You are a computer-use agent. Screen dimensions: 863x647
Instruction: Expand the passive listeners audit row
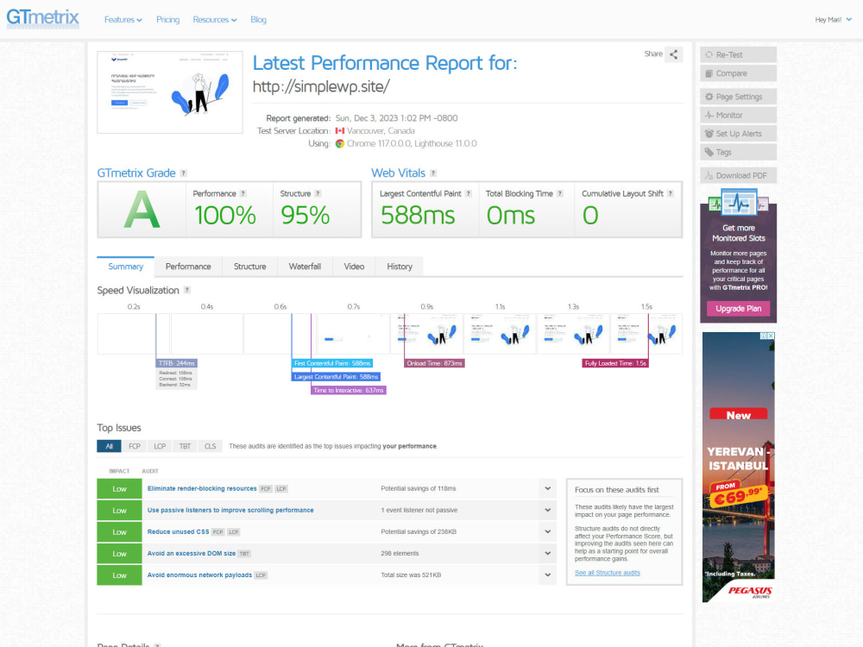click(548, 510)
